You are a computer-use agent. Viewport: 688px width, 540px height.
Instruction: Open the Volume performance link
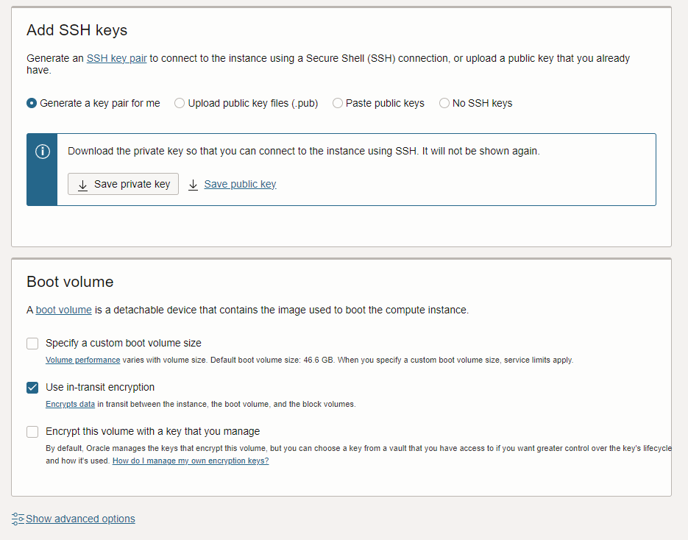[83, 360]
